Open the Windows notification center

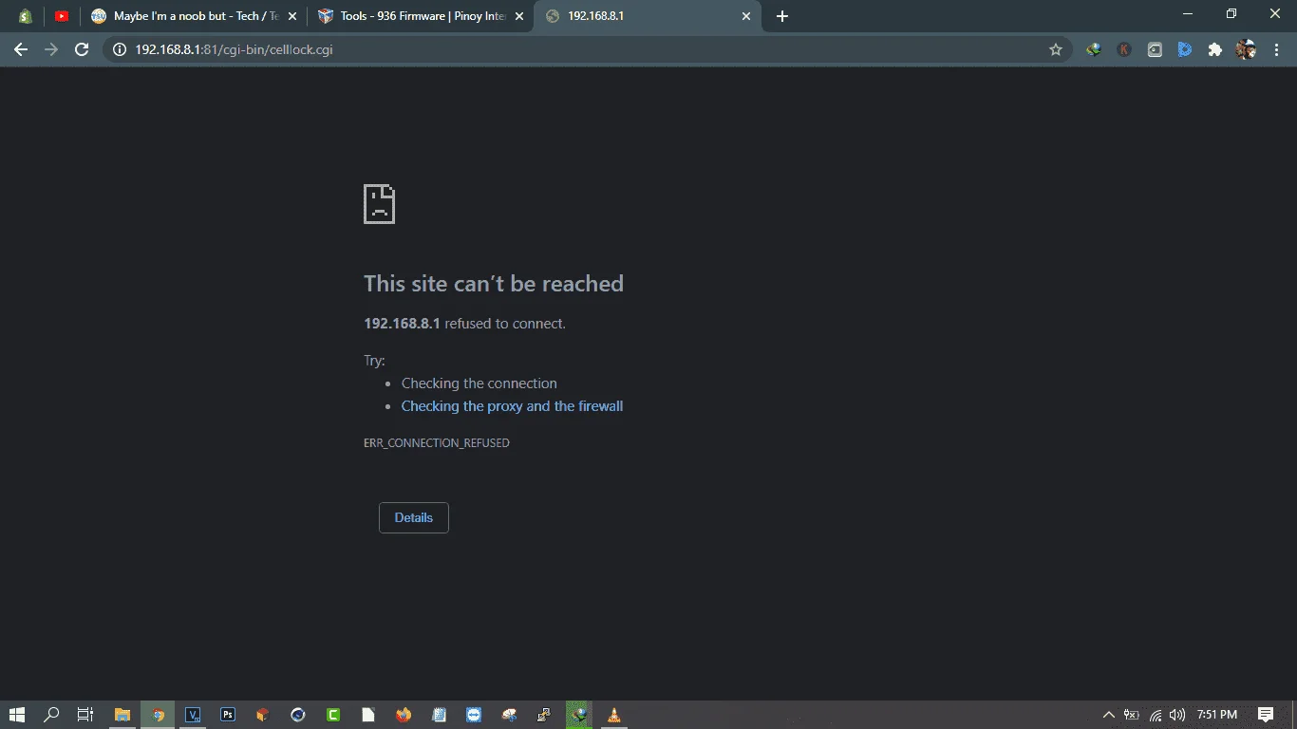[1265, 715]
